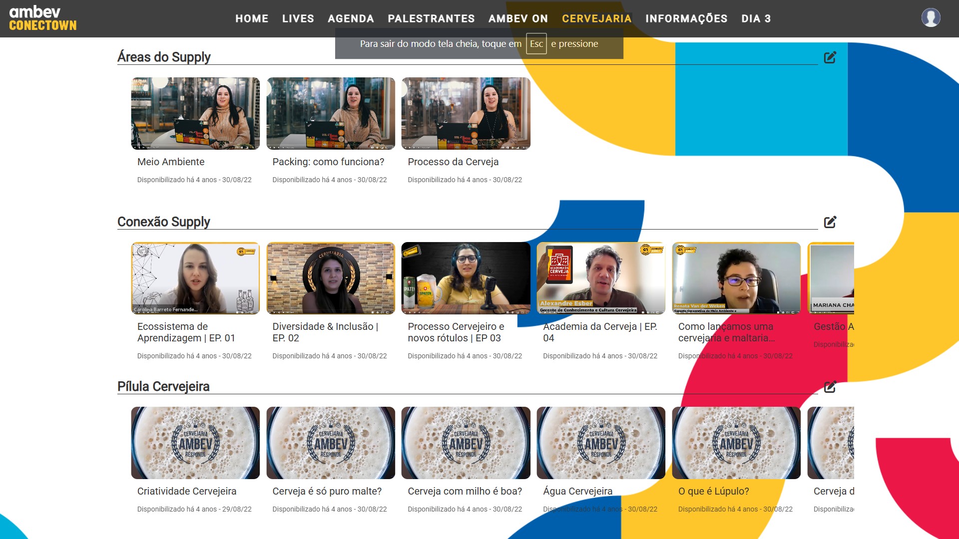Viewport: 959px width, 539px height.
Task: Open the INFORMAÇÕES menu
Action: click(686, 18)
